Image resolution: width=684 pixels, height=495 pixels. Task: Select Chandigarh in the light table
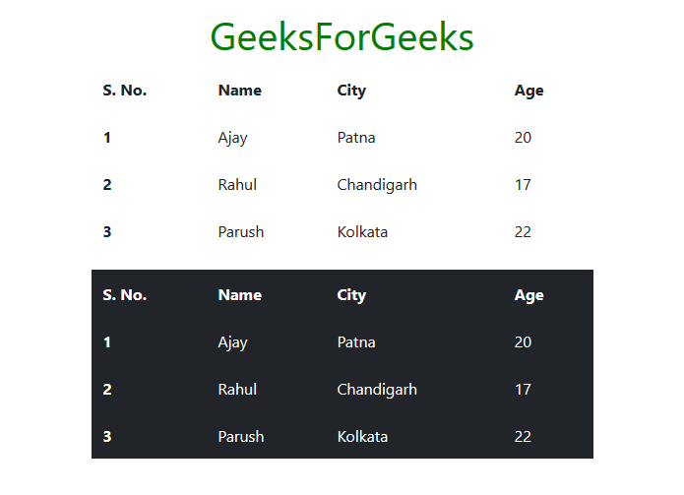pyautogui.click(x=377, y=185)
